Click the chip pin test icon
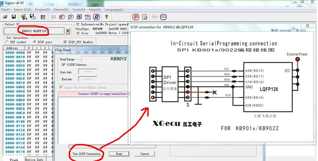 (x=163, y=17)
